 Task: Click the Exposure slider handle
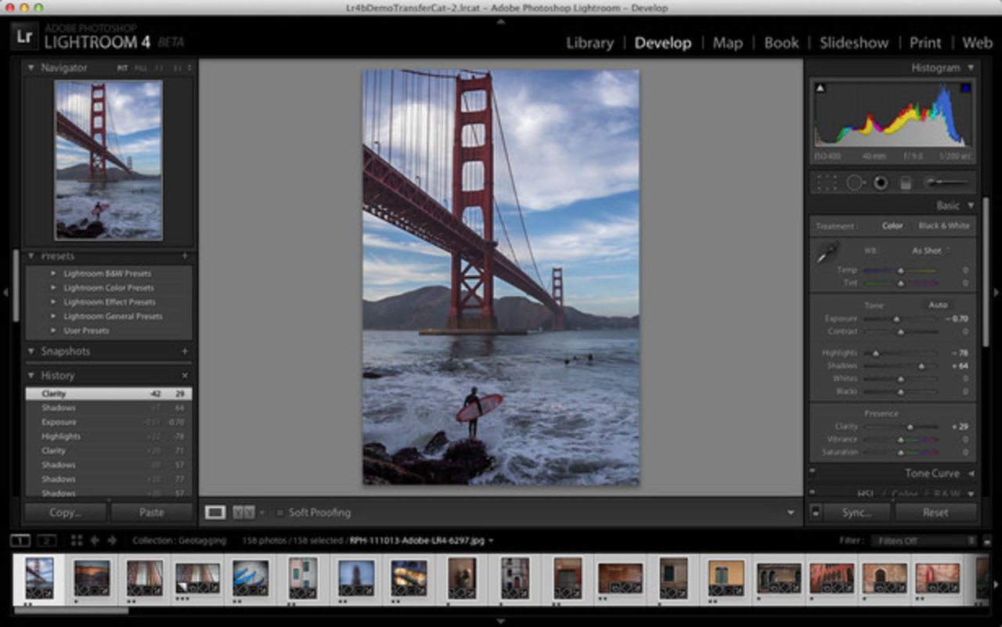[896, 319]
